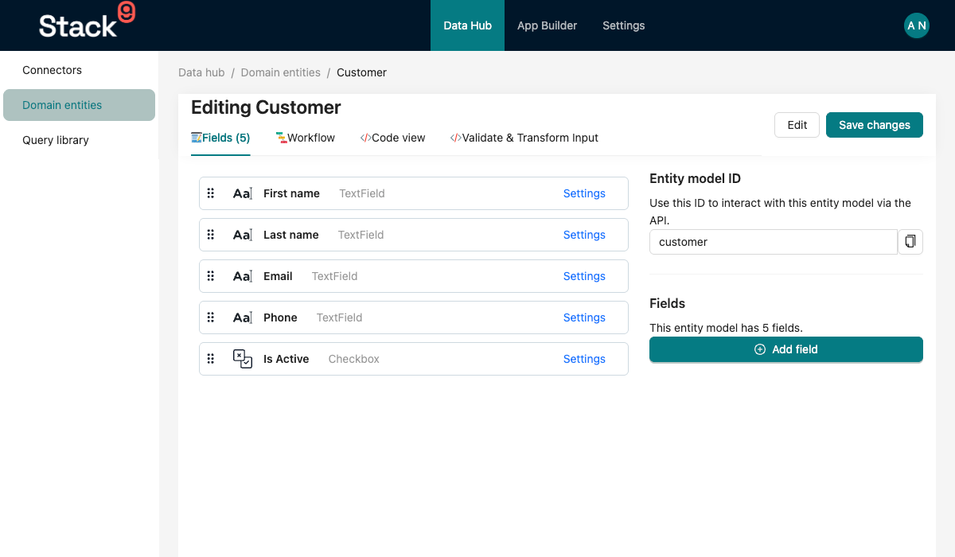Select Connectors in the sidebar

(79, 70)
